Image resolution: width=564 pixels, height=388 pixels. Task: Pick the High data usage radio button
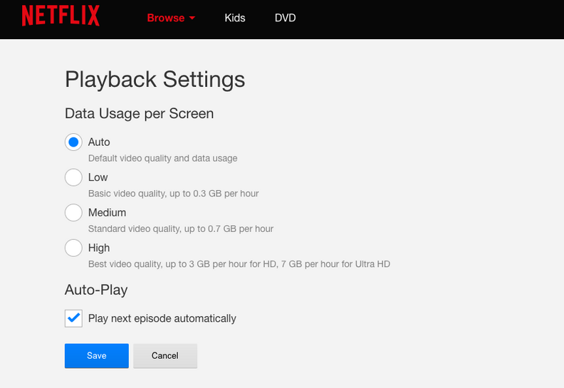[x=73, y=248]
